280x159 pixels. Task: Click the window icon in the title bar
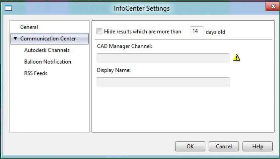point(9,8)
